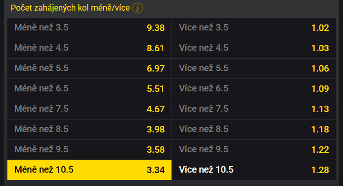Select Více než 3.5 odds 1.02
Image resolution: width=343 pixels, height=186 pixels.
(x=254, y=28)
